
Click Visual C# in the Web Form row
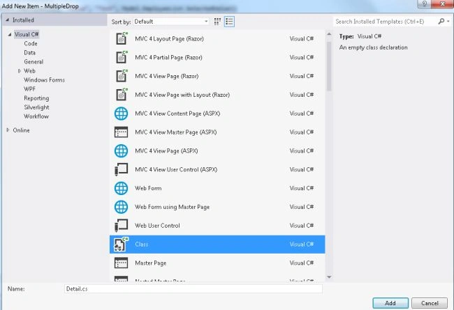[302, 188]
